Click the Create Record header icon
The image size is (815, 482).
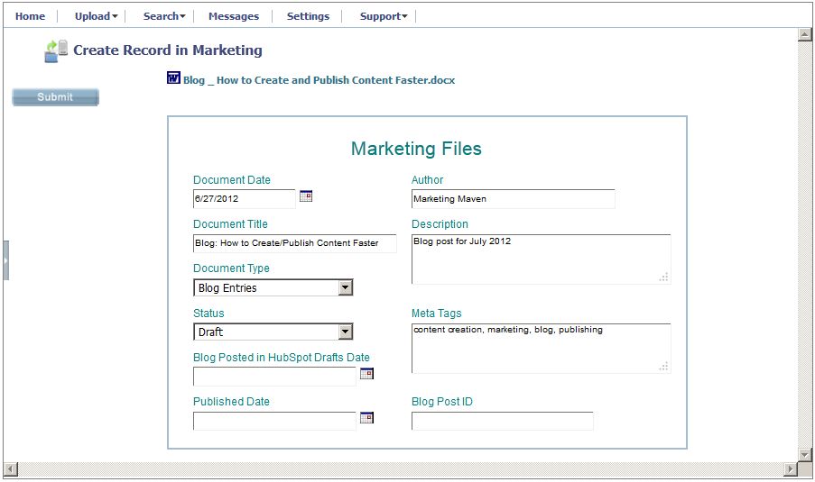tap(56, 50)
